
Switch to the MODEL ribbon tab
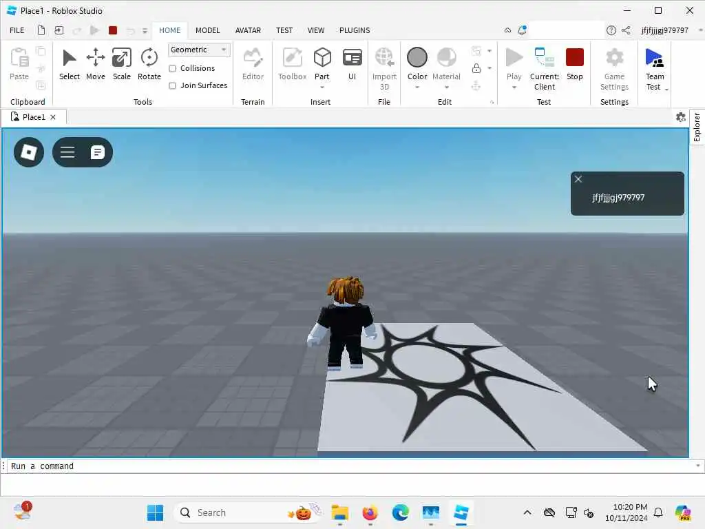click(x=208, y=30)
